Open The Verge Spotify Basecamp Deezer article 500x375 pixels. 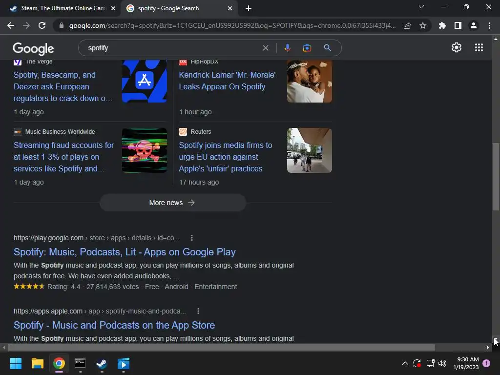coord(63,86)
